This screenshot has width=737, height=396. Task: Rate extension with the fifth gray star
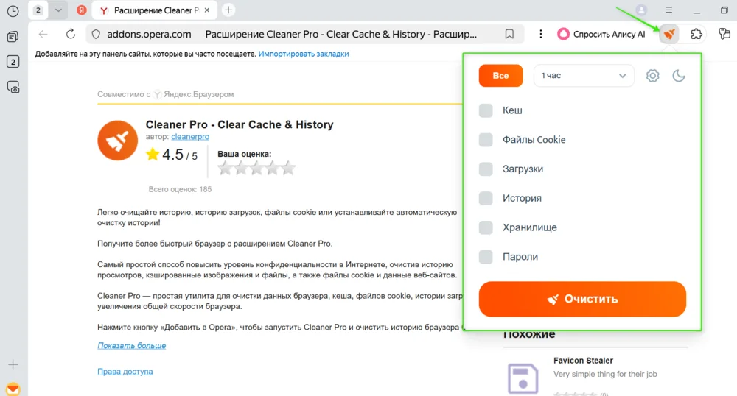[x=288, y=168]
